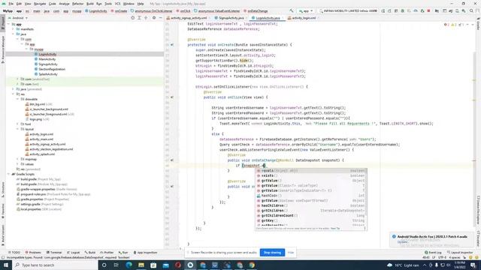
Task: Collapse the app module node
Action: 9,24
